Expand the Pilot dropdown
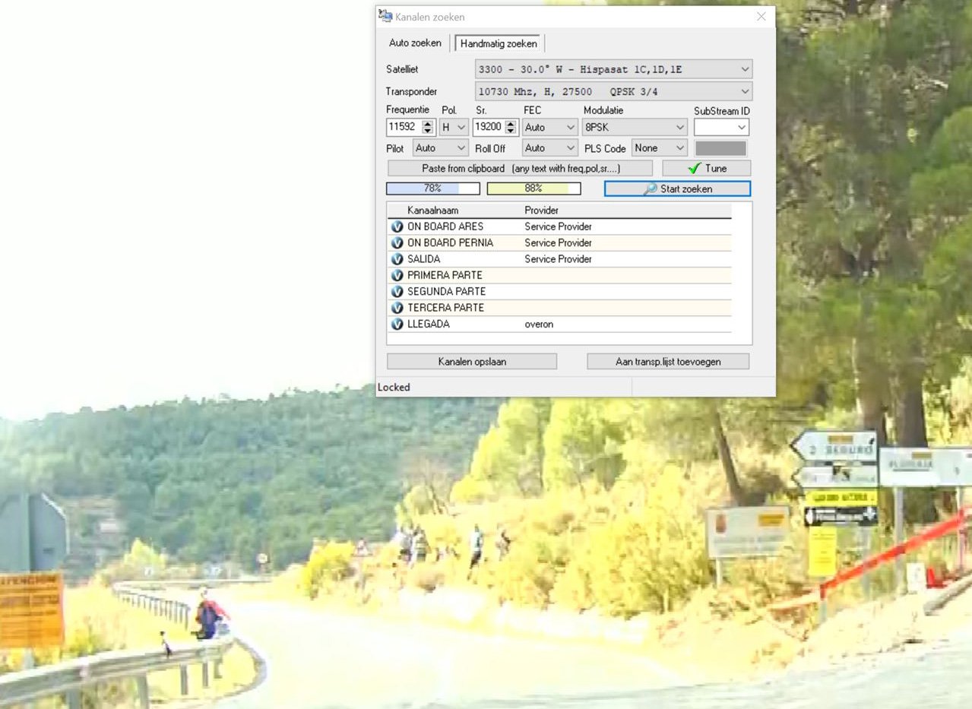 coord(440,148)
